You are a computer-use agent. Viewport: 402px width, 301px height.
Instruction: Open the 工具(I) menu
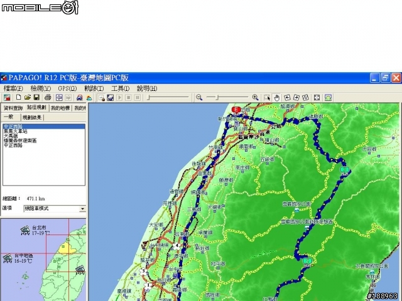pyautogui.click(x=120, y=88)
